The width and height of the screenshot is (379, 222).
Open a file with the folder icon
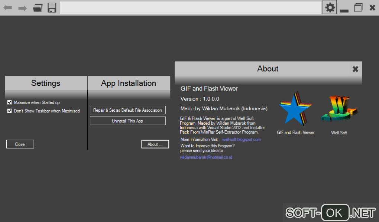[x=38, y=8]
